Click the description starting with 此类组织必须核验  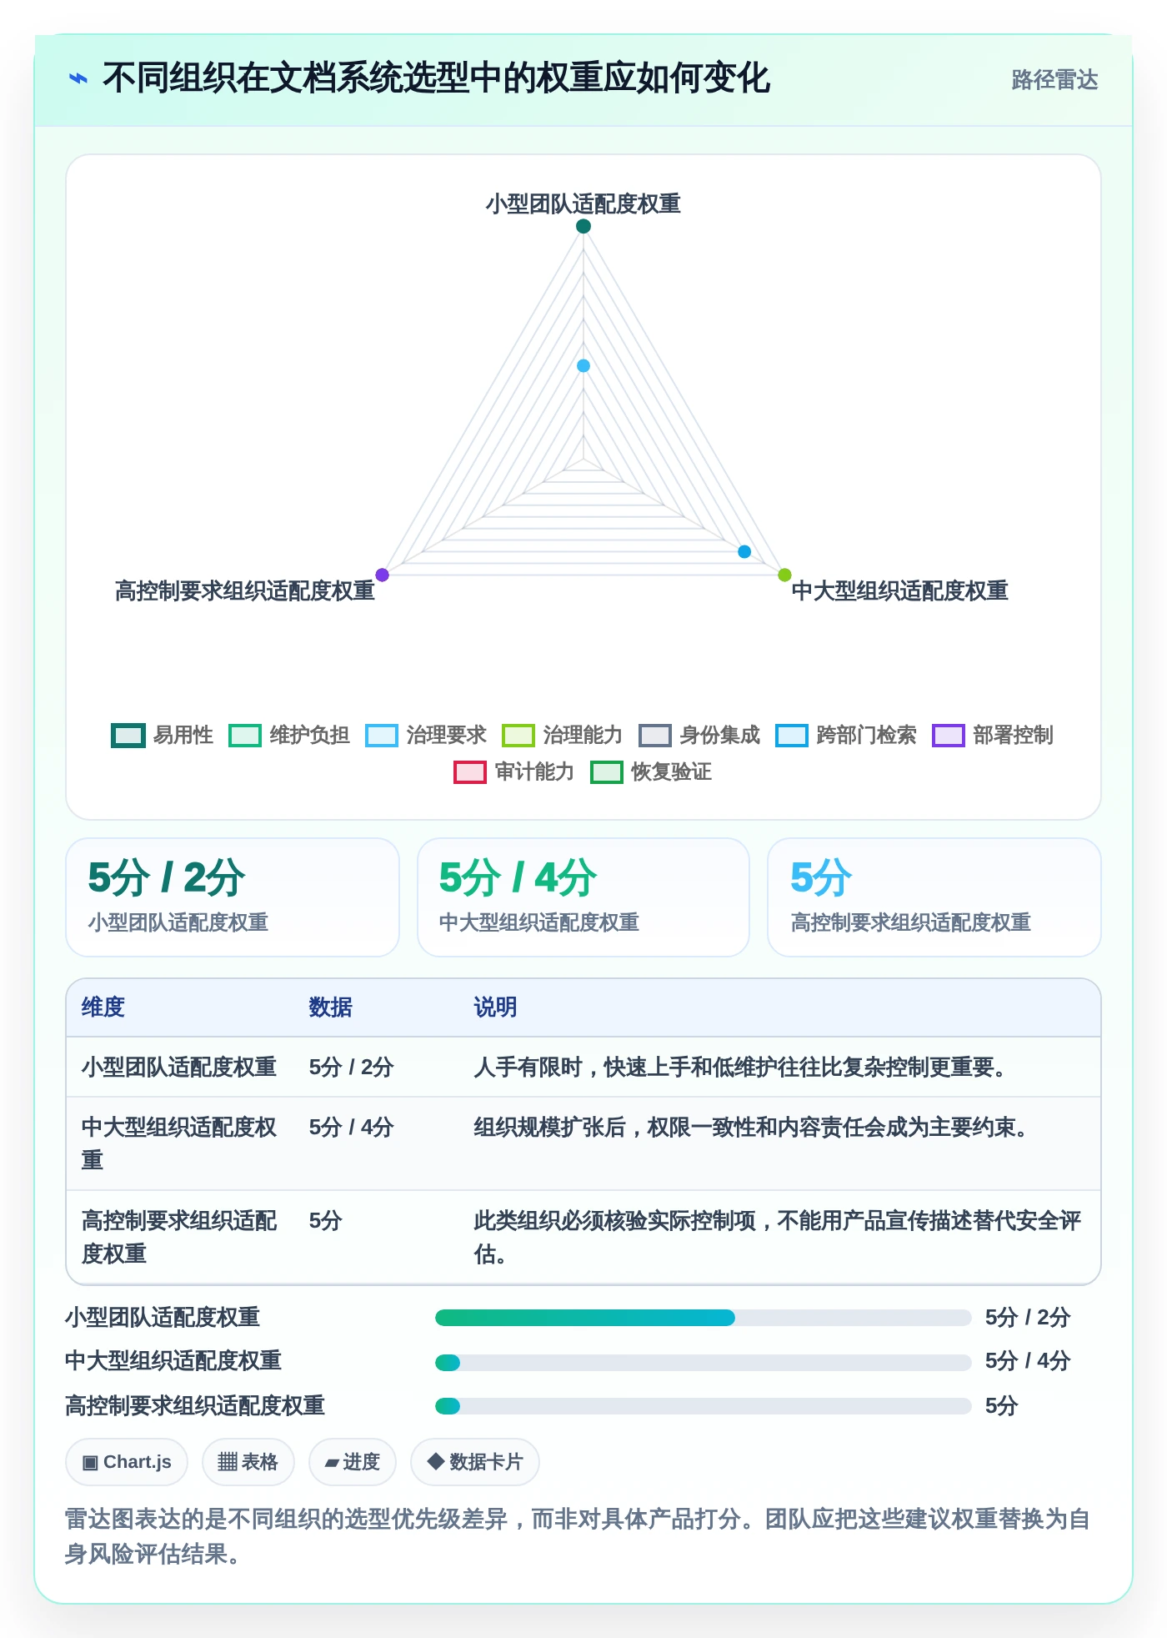point(778,1238)
